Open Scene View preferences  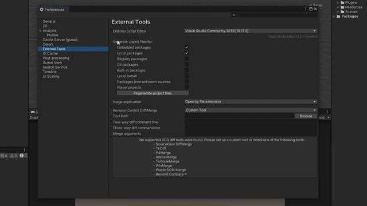click(x=52, y=62)
